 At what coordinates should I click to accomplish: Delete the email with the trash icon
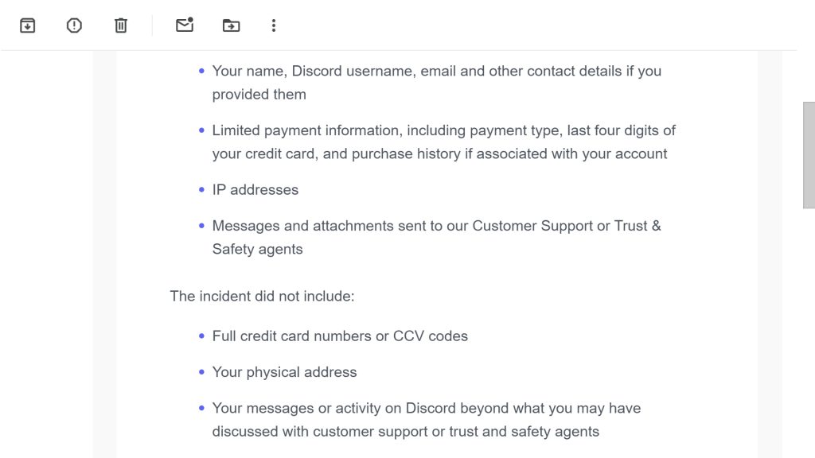pos(121,25)
